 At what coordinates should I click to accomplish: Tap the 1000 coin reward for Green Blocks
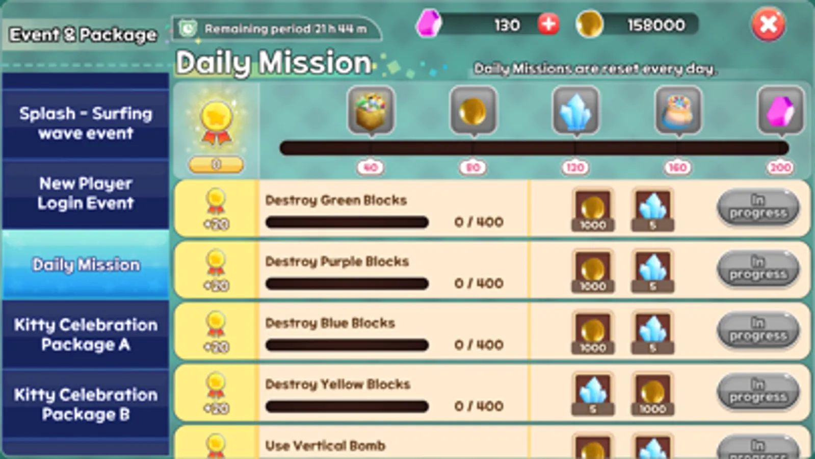click(x=593, y=210)
